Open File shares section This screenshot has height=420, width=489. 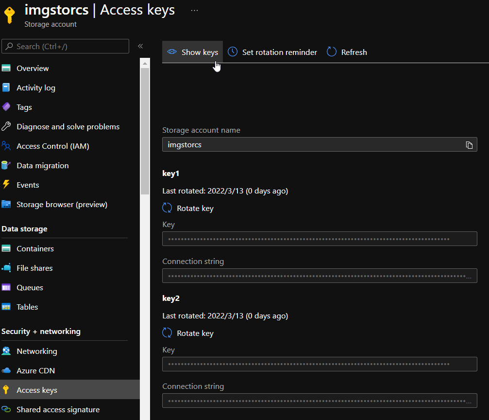pyautogui.click(x=34, y=268)
